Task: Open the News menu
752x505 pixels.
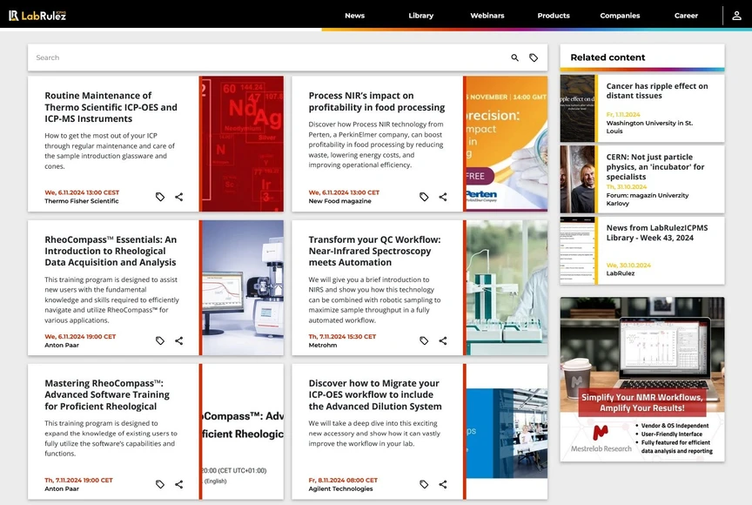Action: coord(354,16)
